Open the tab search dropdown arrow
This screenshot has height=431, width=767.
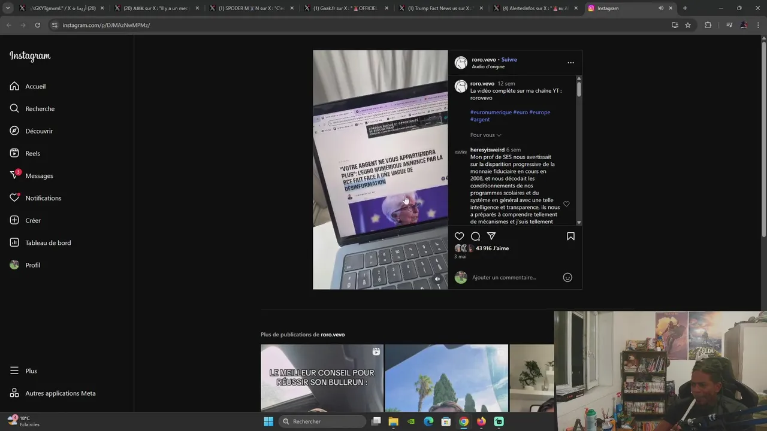click(x=8, y=8)
